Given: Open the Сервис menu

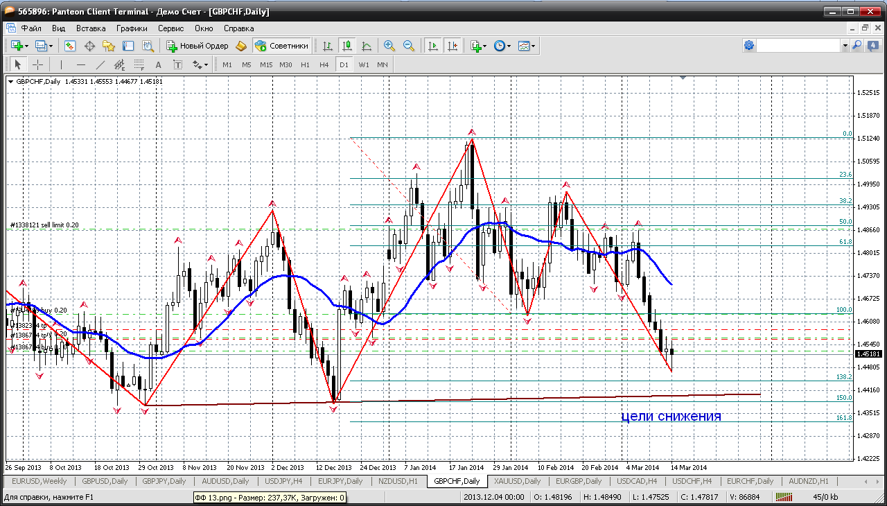Looking at the screenshot, I should click(x=170, y=28).
